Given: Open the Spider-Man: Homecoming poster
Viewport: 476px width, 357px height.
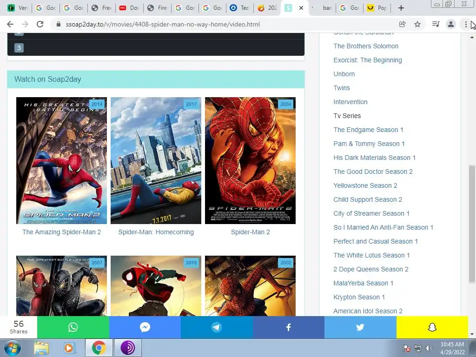Looking at the screenshot, I should (x=156, y=160).
